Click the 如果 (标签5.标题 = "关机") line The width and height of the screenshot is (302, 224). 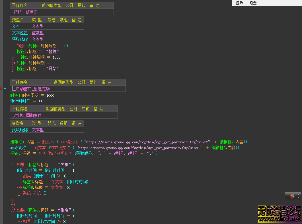click(x=46, y=165)
